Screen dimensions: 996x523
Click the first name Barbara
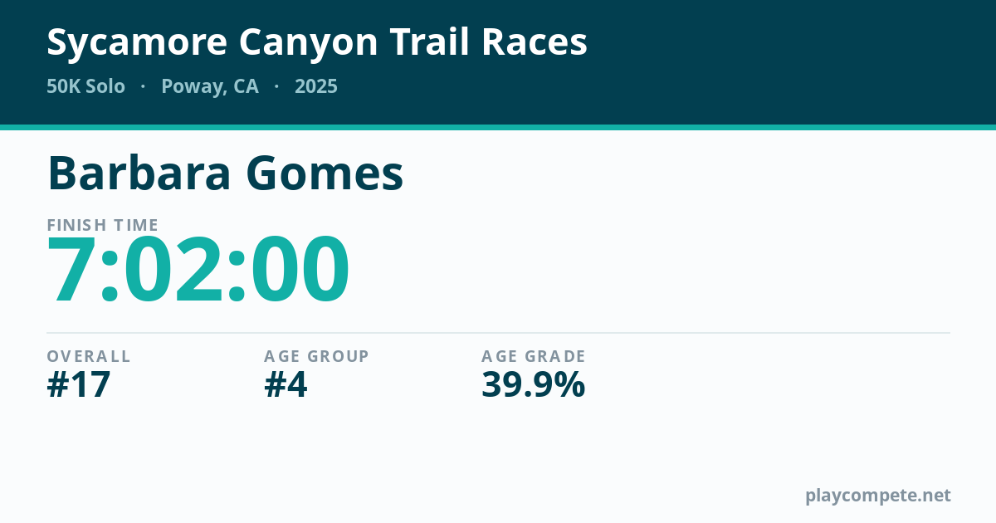tap(139, 174)
